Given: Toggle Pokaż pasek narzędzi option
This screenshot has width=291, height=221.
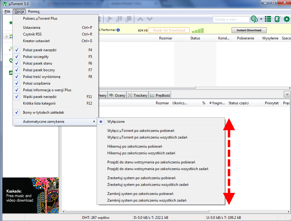Looking at the screenshot, I should 55,50.
